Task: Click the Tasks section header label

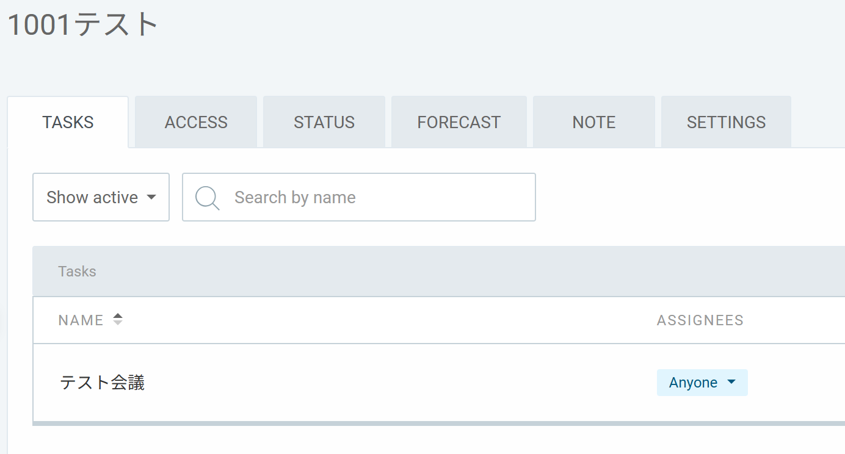Action: (77, 272)
